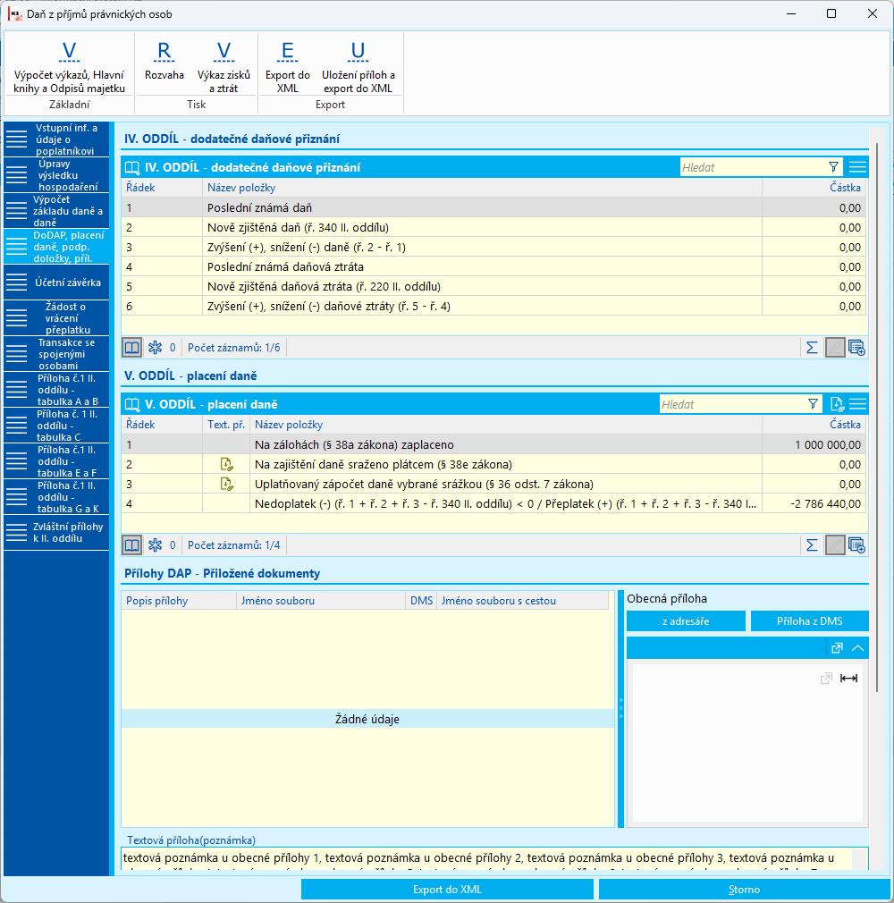Open Vstupní inf. a údaje o poplatníkovi section

click(56, 139)
